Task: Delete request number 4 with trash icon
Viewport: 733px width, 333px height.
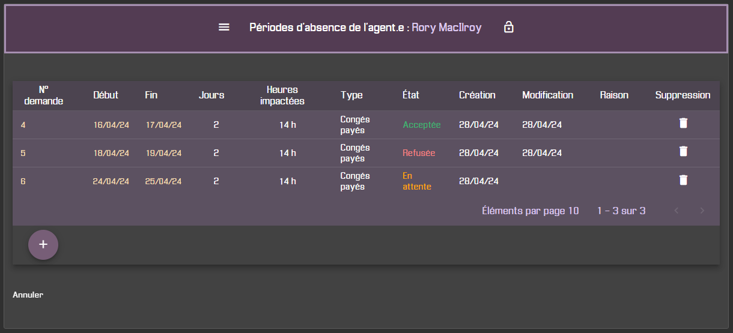Action: click(x=683, y=123)
